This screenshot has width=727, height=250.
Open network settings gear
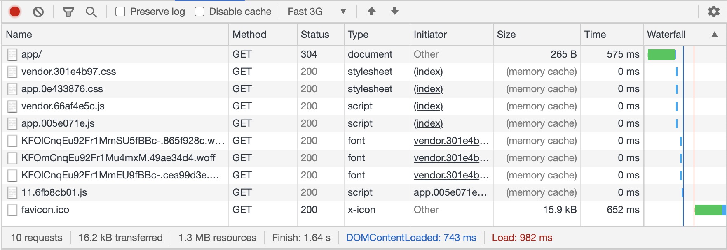[714, 12]
